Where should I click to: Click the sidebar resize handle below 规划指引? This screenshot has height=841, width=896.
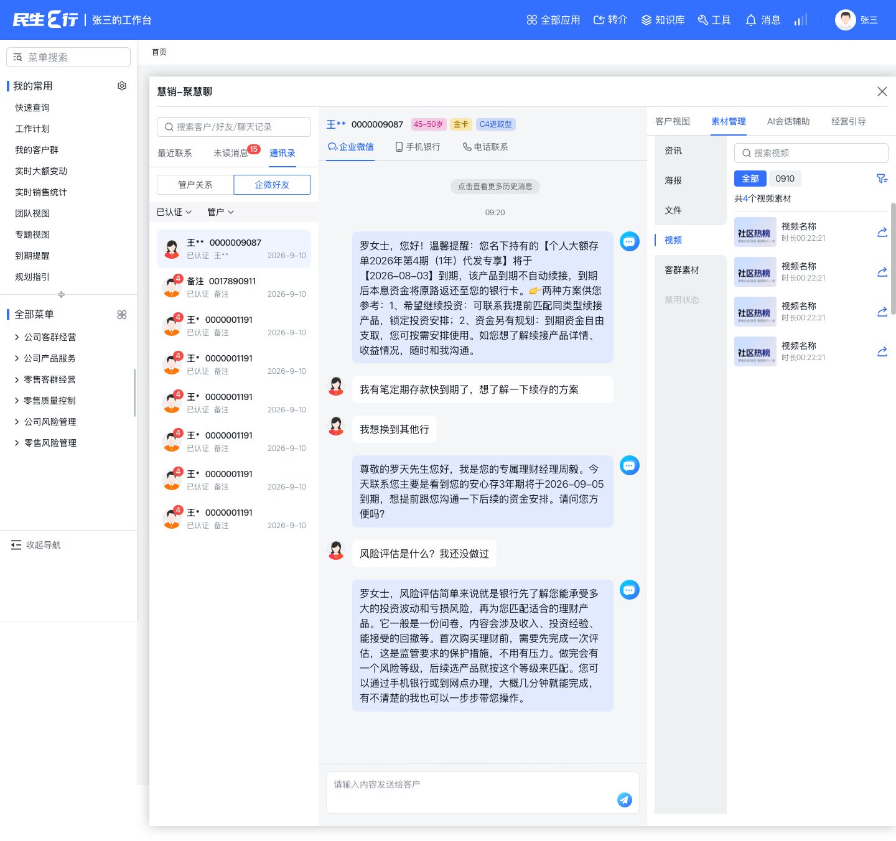(x=61, y=294)
